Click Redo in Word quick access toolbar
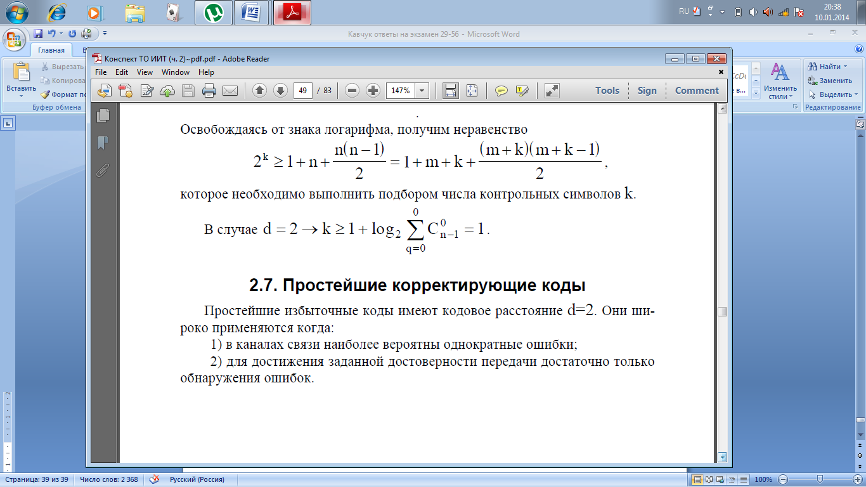 [72, 34]
